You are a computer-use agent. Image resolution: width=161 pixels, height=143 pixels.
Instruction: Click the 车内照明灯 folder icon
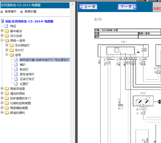point(11,45)
